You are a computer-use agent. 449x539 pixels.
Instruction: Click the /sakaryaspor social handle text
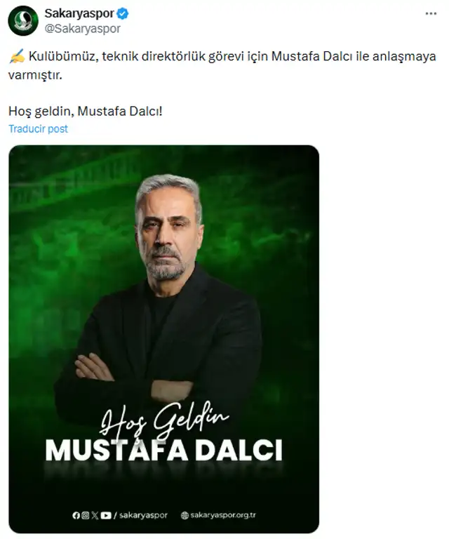(x=140, y=515)
